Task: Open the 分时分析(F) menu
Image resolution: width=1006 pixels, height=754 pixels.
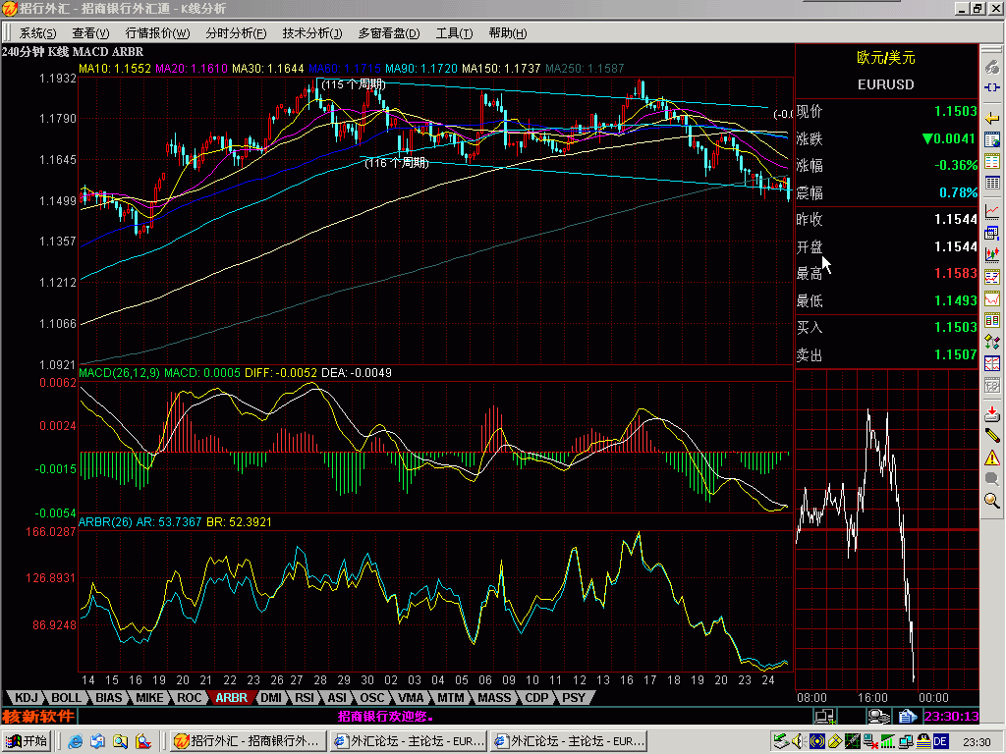Action: point(236,33)
